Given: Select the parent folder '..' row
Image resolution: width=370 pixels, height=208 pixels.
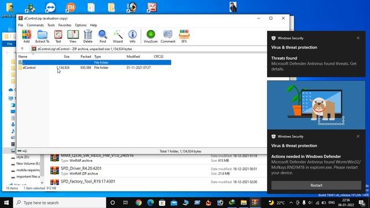Looking at the screenshot, I should tap(94, 62).
